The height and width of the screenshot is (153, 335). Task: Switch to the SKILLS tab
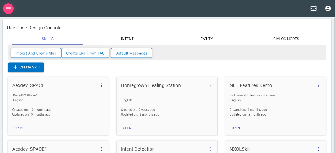point(48,39)
